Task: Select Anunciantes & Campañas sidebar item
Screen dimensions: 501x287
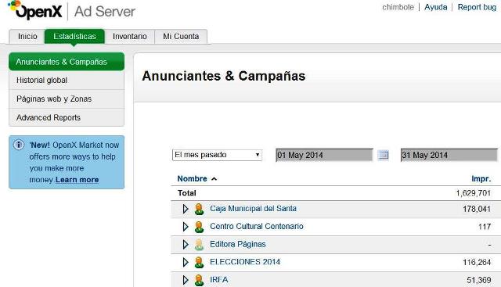Action: pyautogui.click(x=67, y=62)
